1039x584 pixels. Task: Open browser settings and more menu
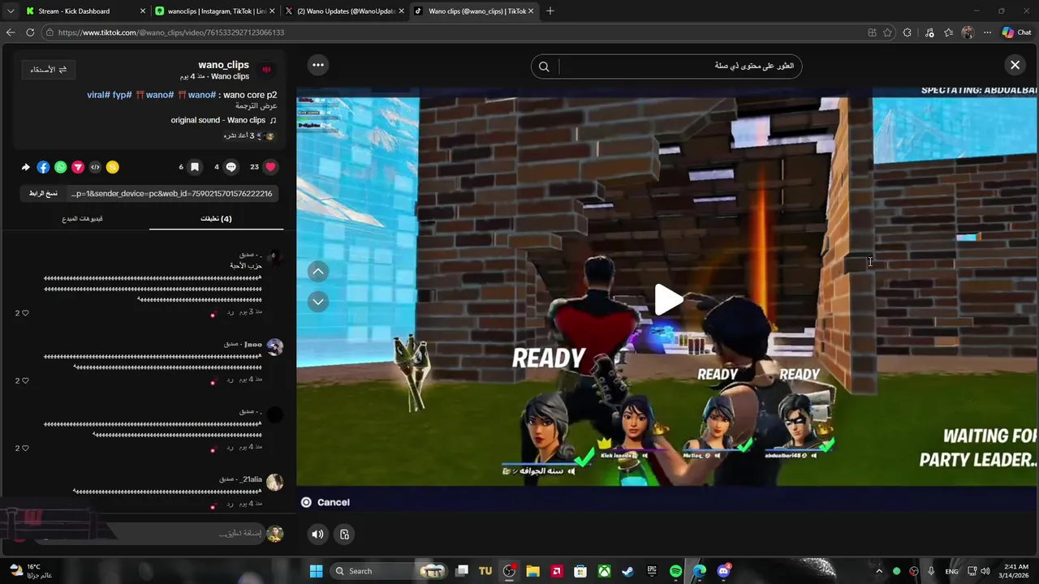987,32
